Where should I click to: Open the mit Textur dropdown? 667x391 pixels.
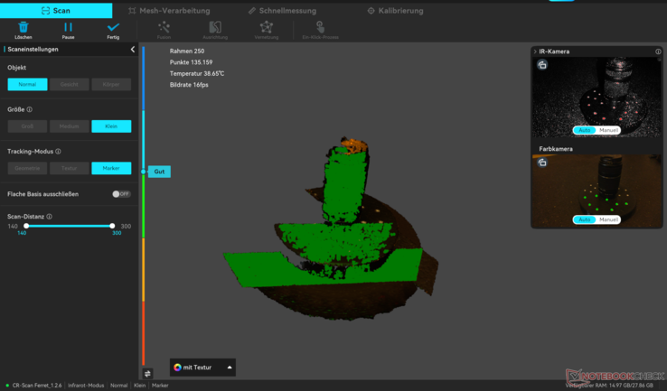point(202,368)
